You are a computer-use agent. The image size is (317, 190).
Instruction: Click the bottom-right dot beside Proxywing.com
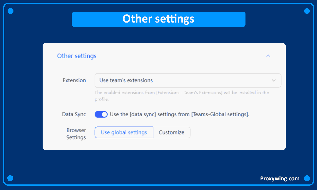pyautogui.click(x=307, y=178)
